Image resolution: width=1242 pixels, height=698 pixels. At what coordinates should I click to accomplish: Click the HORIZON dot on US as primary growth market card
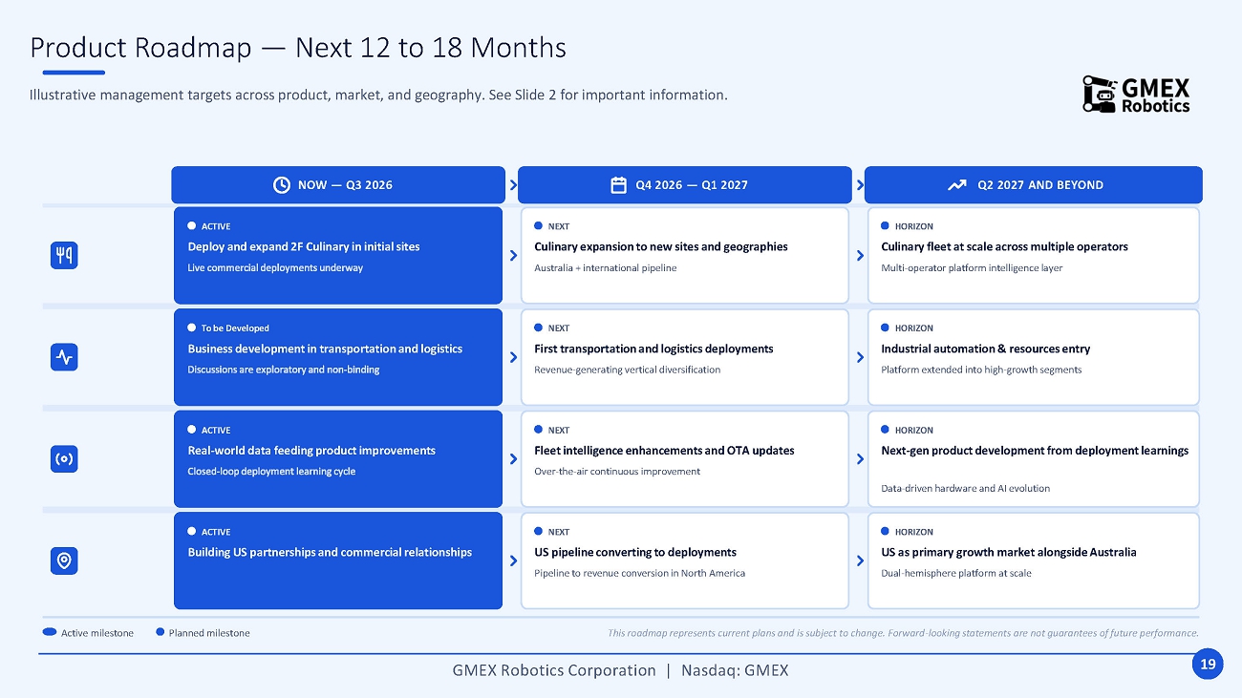[x=886, y=532]
